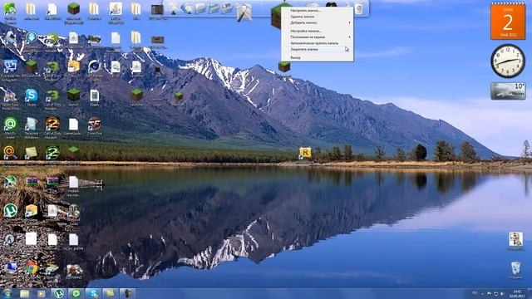This screenshot has width=532, height=299.
Task: Open Windows Media Player from the taskbar
Action: (42, 293)
